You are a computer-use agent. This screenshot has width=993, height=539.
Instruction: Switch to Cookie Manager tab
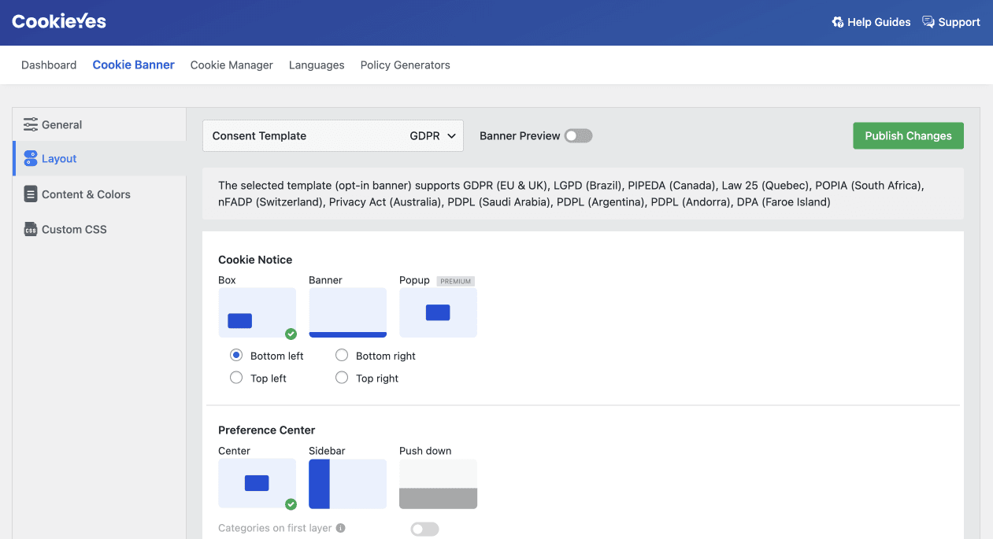click(x=232, y=65)
